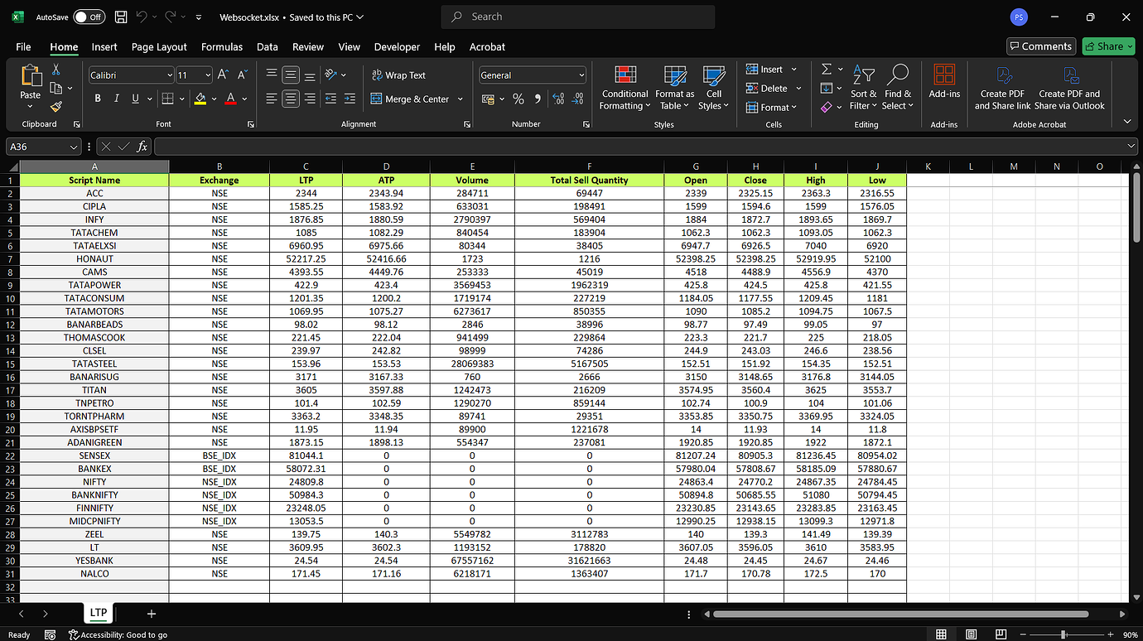Click the Save icon in title bar

(121, 17)
